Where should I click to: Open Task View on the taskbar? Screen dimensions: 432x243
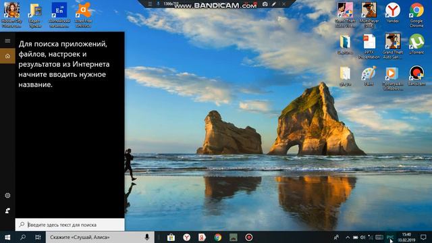point(38,237)
